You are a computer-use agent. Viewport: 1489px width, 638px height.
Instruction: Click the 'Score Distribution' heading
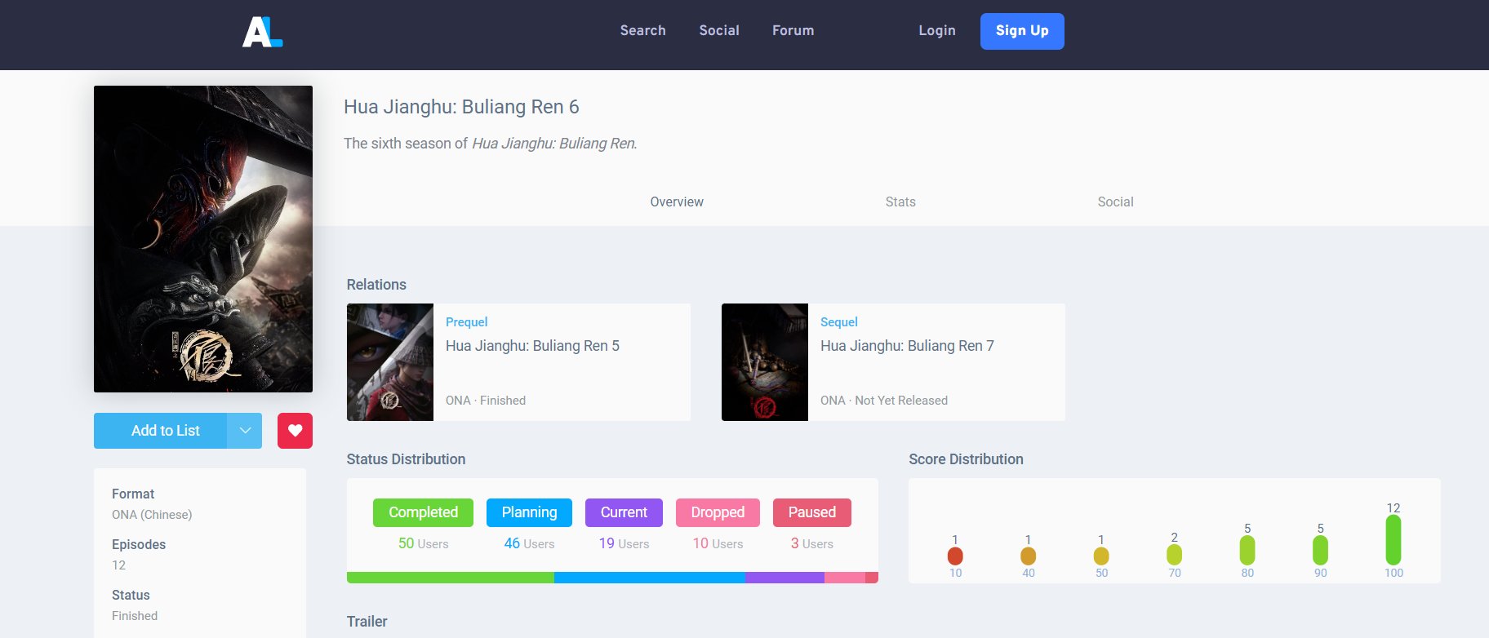[966, 459]
